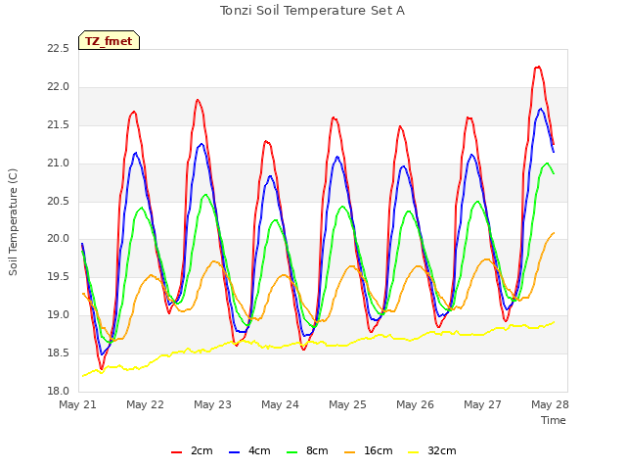The width and height of the screenshot is (626, 470).
Task: Click the 18.0 y-axis value
Action: coord(58,391)
